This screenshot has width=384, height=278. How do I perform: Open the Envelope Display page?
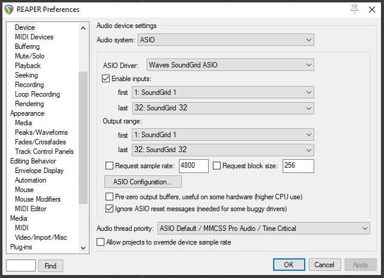(x=39, y=171)
